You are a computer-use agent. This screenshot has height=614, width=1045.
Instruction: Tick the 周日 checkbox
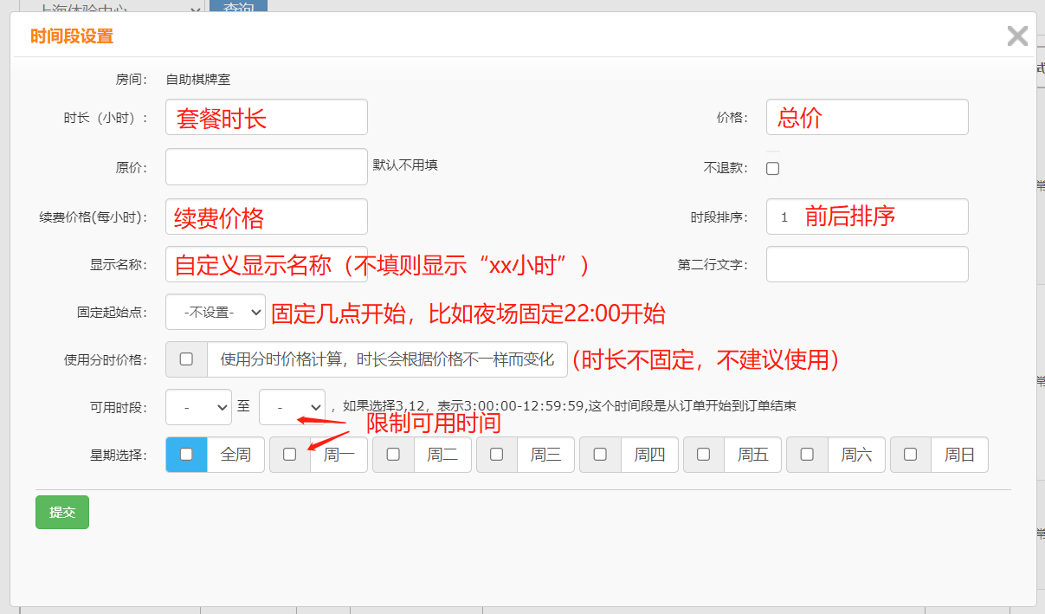click(x=910, y=454)
